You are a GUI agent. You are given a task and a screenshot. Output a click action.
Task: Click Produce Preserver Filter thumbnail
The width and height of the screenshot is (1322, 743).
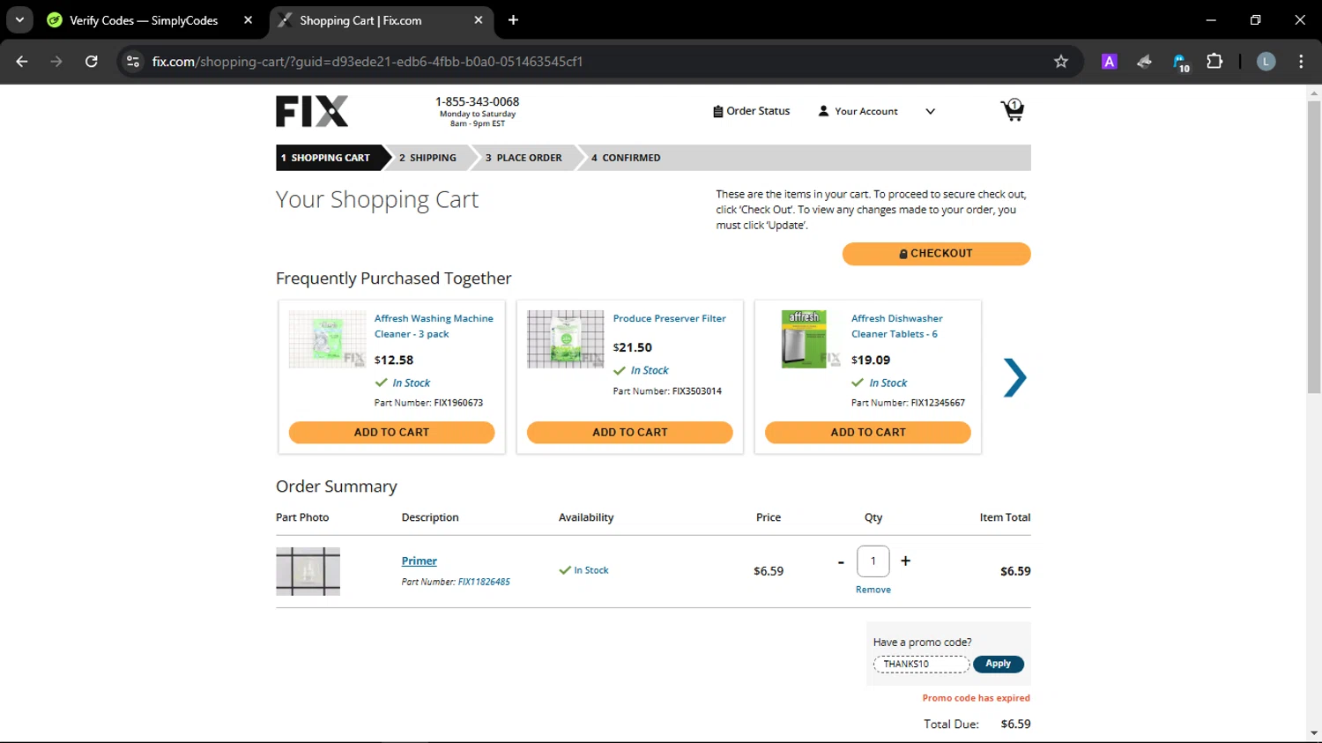point(566,339)
